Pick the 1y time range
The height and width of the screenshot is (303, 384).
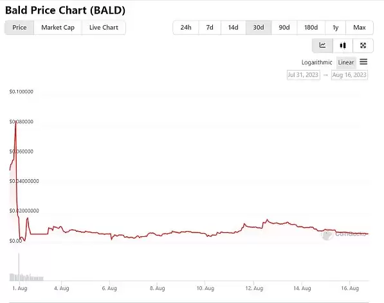(x=336, y=28)
